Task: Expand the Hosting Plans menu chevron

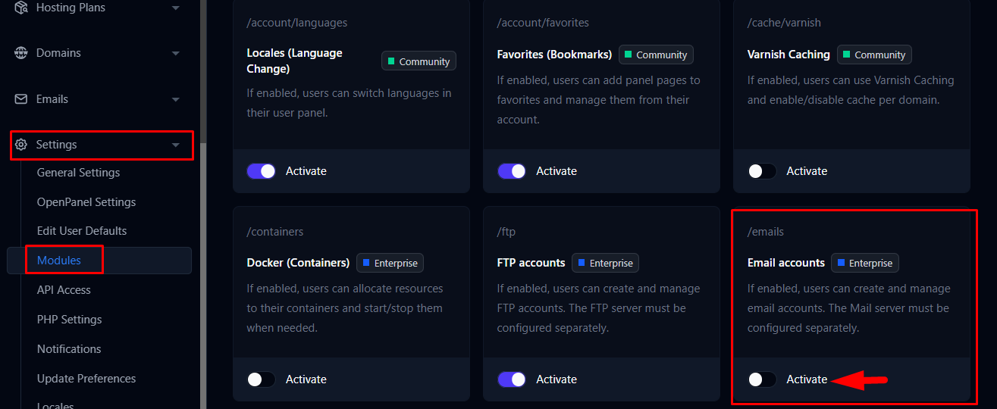Action: (x=176, y=8)
